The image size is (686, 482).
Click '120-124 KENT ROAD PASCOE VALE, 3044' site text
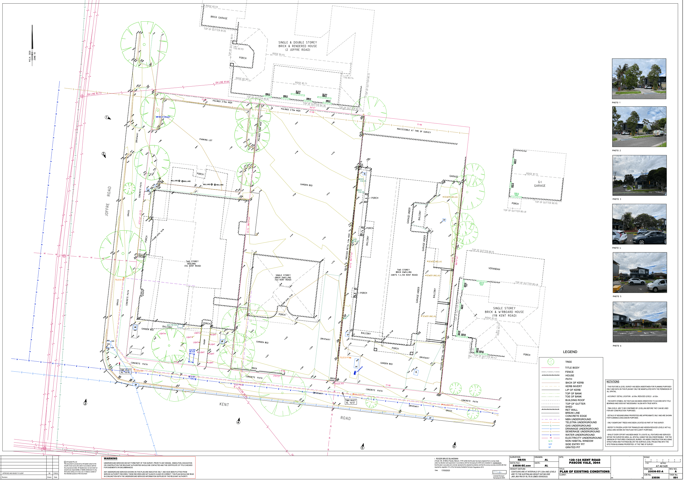coord(584,461)
